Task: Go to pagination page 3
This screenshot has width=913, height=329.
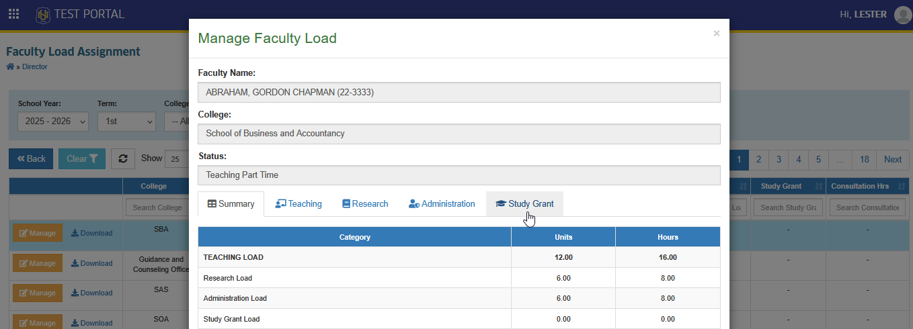Action: (779, 159)
